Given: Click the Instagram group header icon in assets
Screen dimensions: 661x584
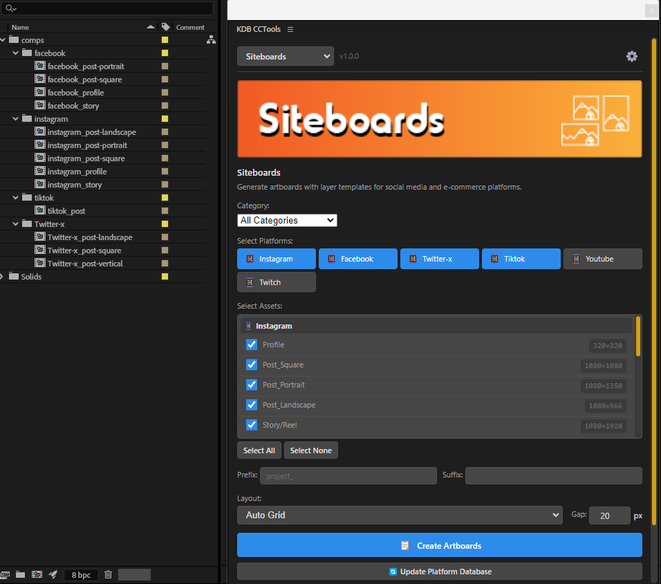Looking at the screenshot, I should 249,326.
